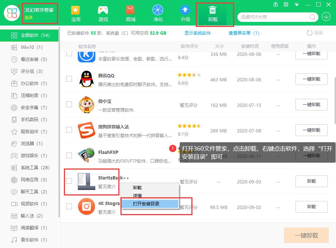Open the 音乐软件 (1) category

[29, 240]
